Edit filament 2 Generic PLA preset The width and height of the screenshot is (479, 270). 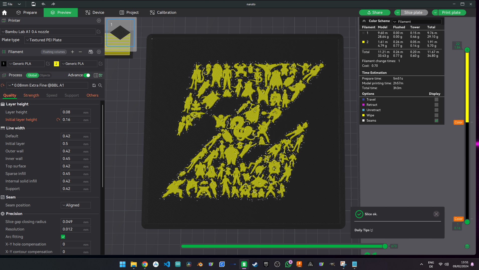coord(101,64)
